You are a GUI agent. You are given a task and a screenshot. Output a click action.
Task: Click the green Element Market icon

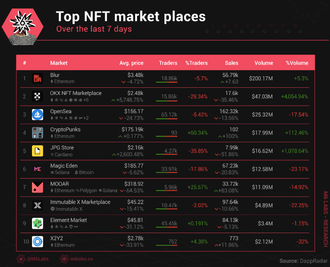(37, 224)
